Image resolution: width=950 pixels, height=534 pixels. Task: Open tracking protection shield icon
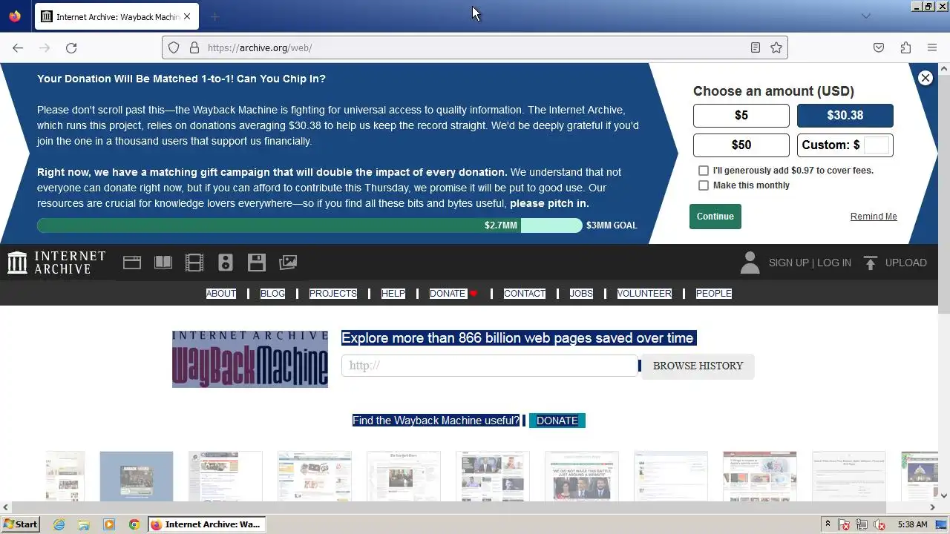(x=174, y=47)
